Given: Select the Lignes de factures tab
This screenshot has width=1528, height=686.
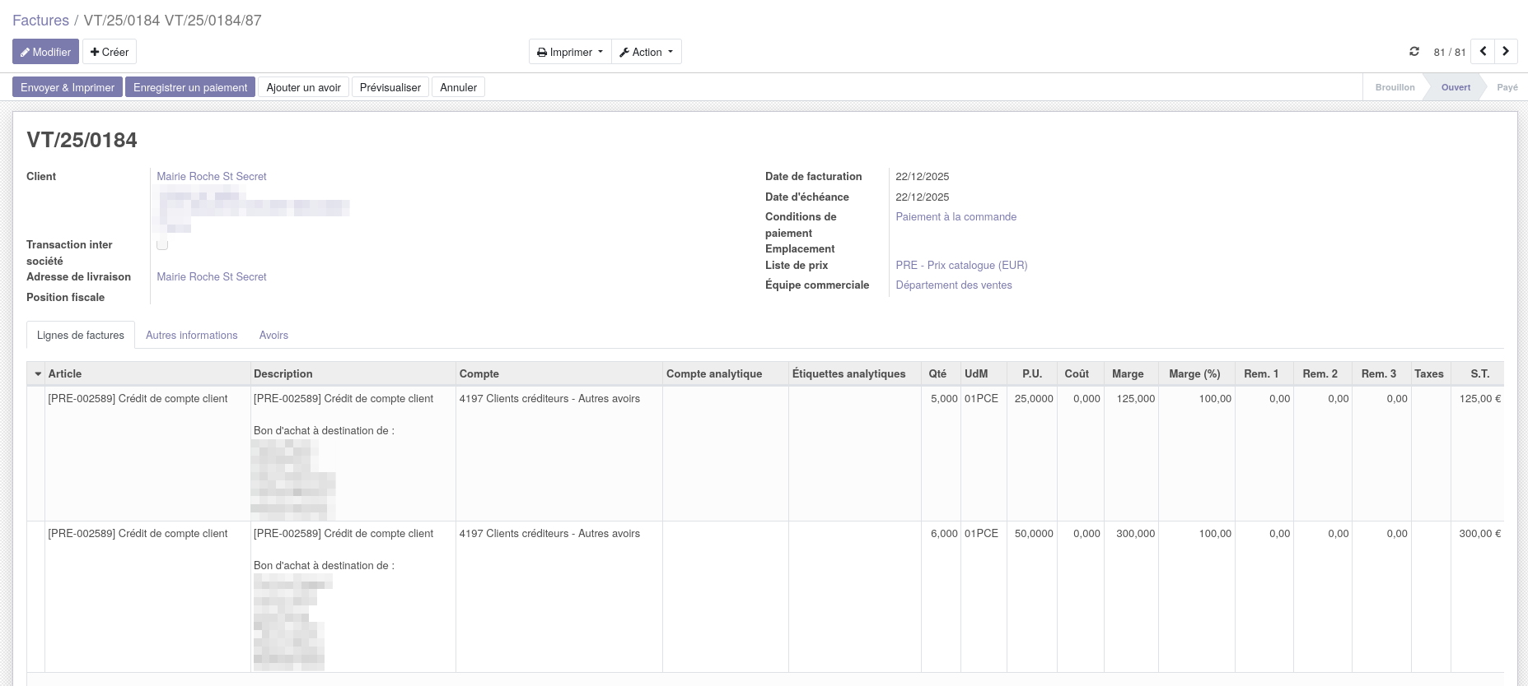Looking at the screenshot, I should pos(81,336).
